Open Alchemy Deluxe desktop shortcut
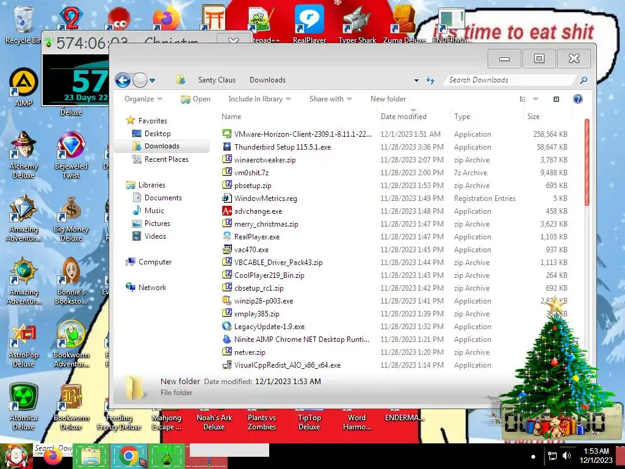The width and height of the screenshot is (625, 469). coord(23,155)
